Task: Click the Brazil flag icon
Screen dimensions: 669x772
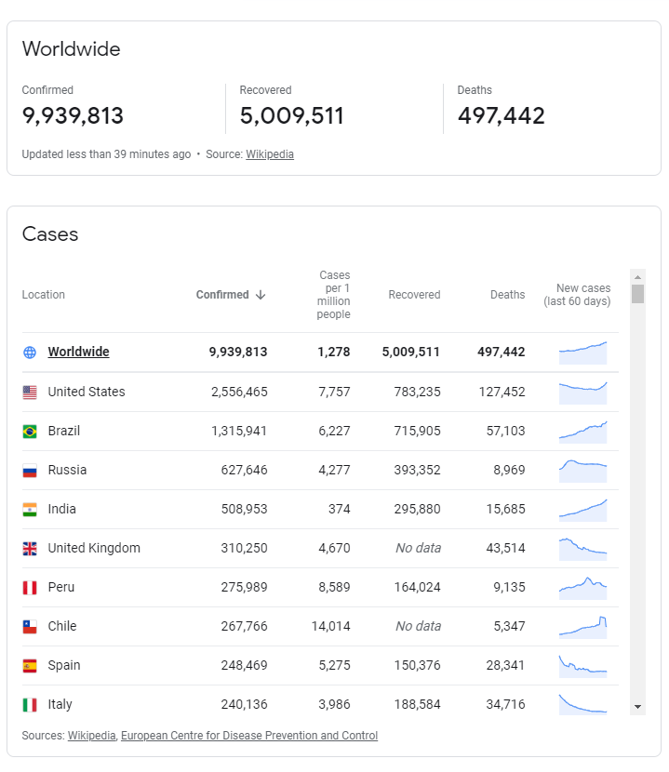Action: tap(30, 432)
